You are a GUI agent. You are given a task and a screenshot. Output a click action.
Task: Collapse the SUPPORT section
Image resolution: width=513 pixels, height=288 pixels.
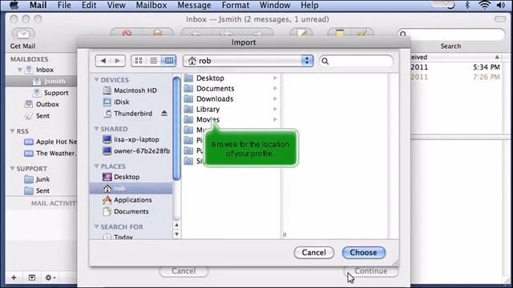12,169
